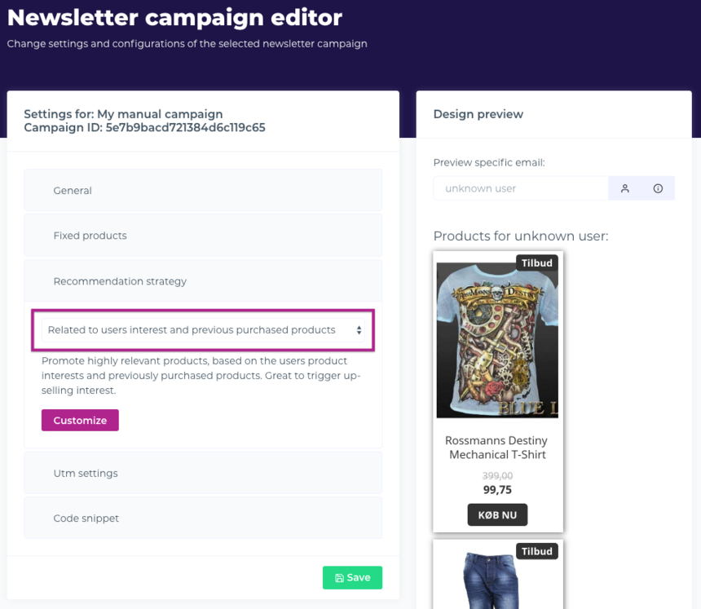This screenshot has width=701, height=609.
Task: Click the Tilbud badge on the T-shirt
Action: pos(536,263)
